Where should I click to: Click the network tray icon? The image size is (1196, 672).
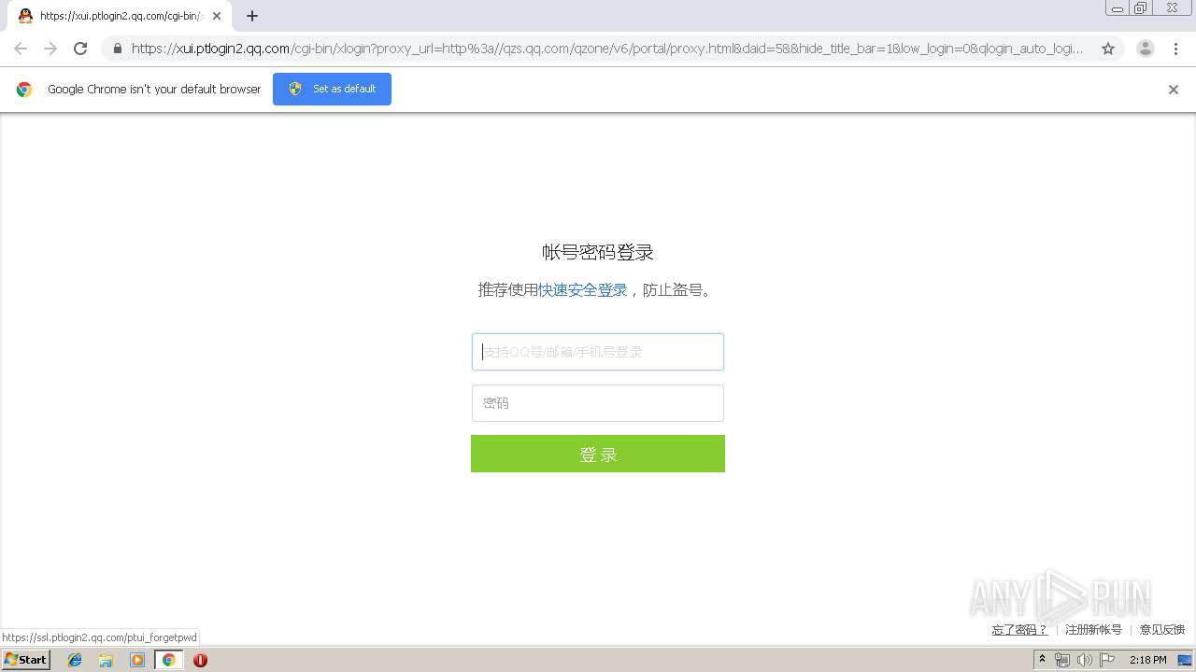[x=1062, y=660]
